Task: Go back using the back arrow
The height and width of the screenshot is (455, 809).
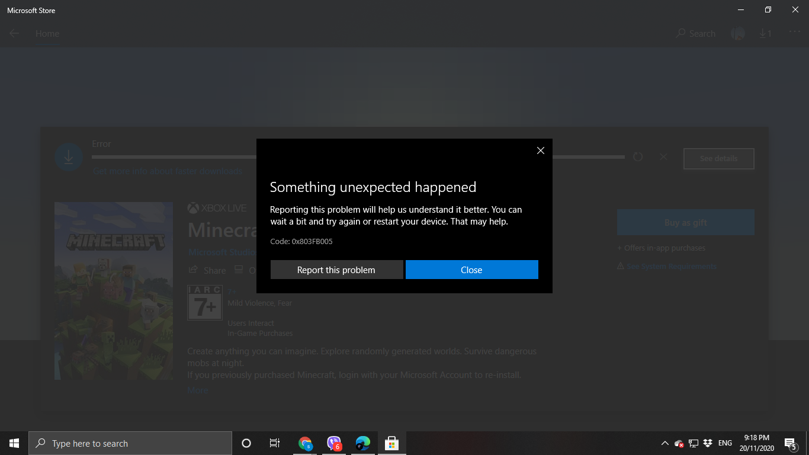Action: point(14,34)
